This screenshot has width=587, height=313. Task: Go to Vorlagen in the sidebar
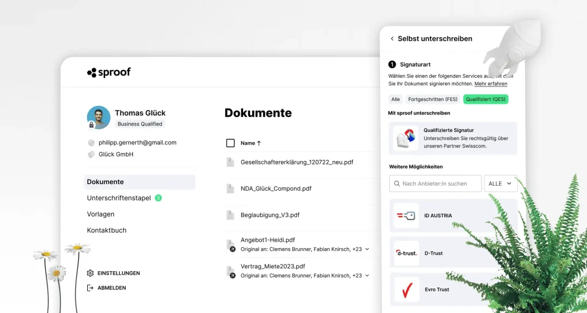coord(101,214)
